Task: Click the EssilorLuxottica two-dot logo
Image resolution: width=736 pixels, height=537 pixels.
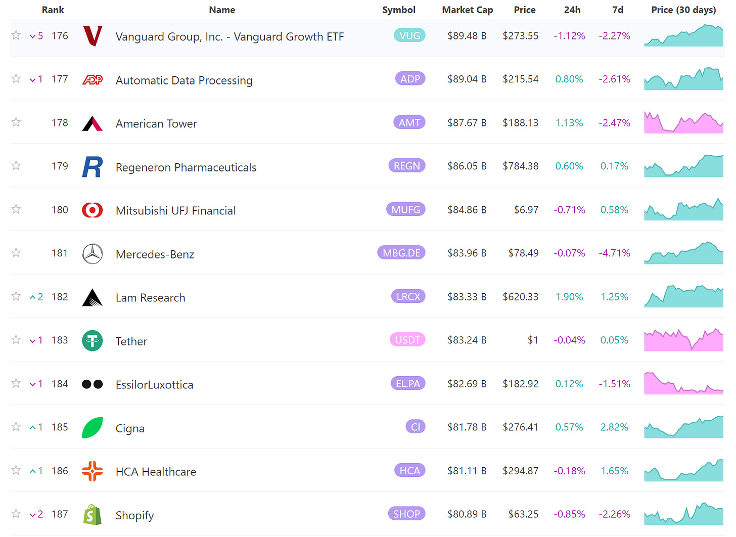Action: coord(93,384)
